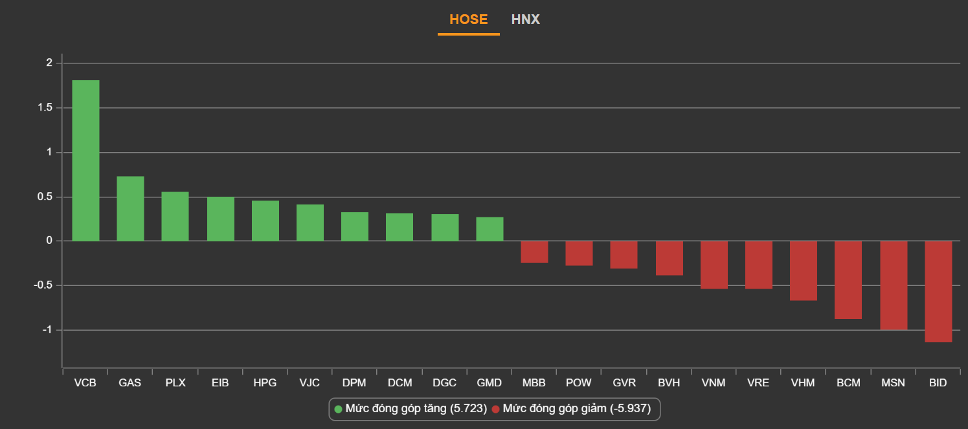
Task: Click the tall green VCB bar
Action: 85,160
